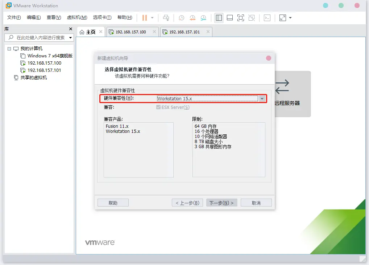Viewport: 369px width, 265px height.
Task: Suspend the virtual machine via pause icon
Action: pyautogui.click(x=144, y=17)
